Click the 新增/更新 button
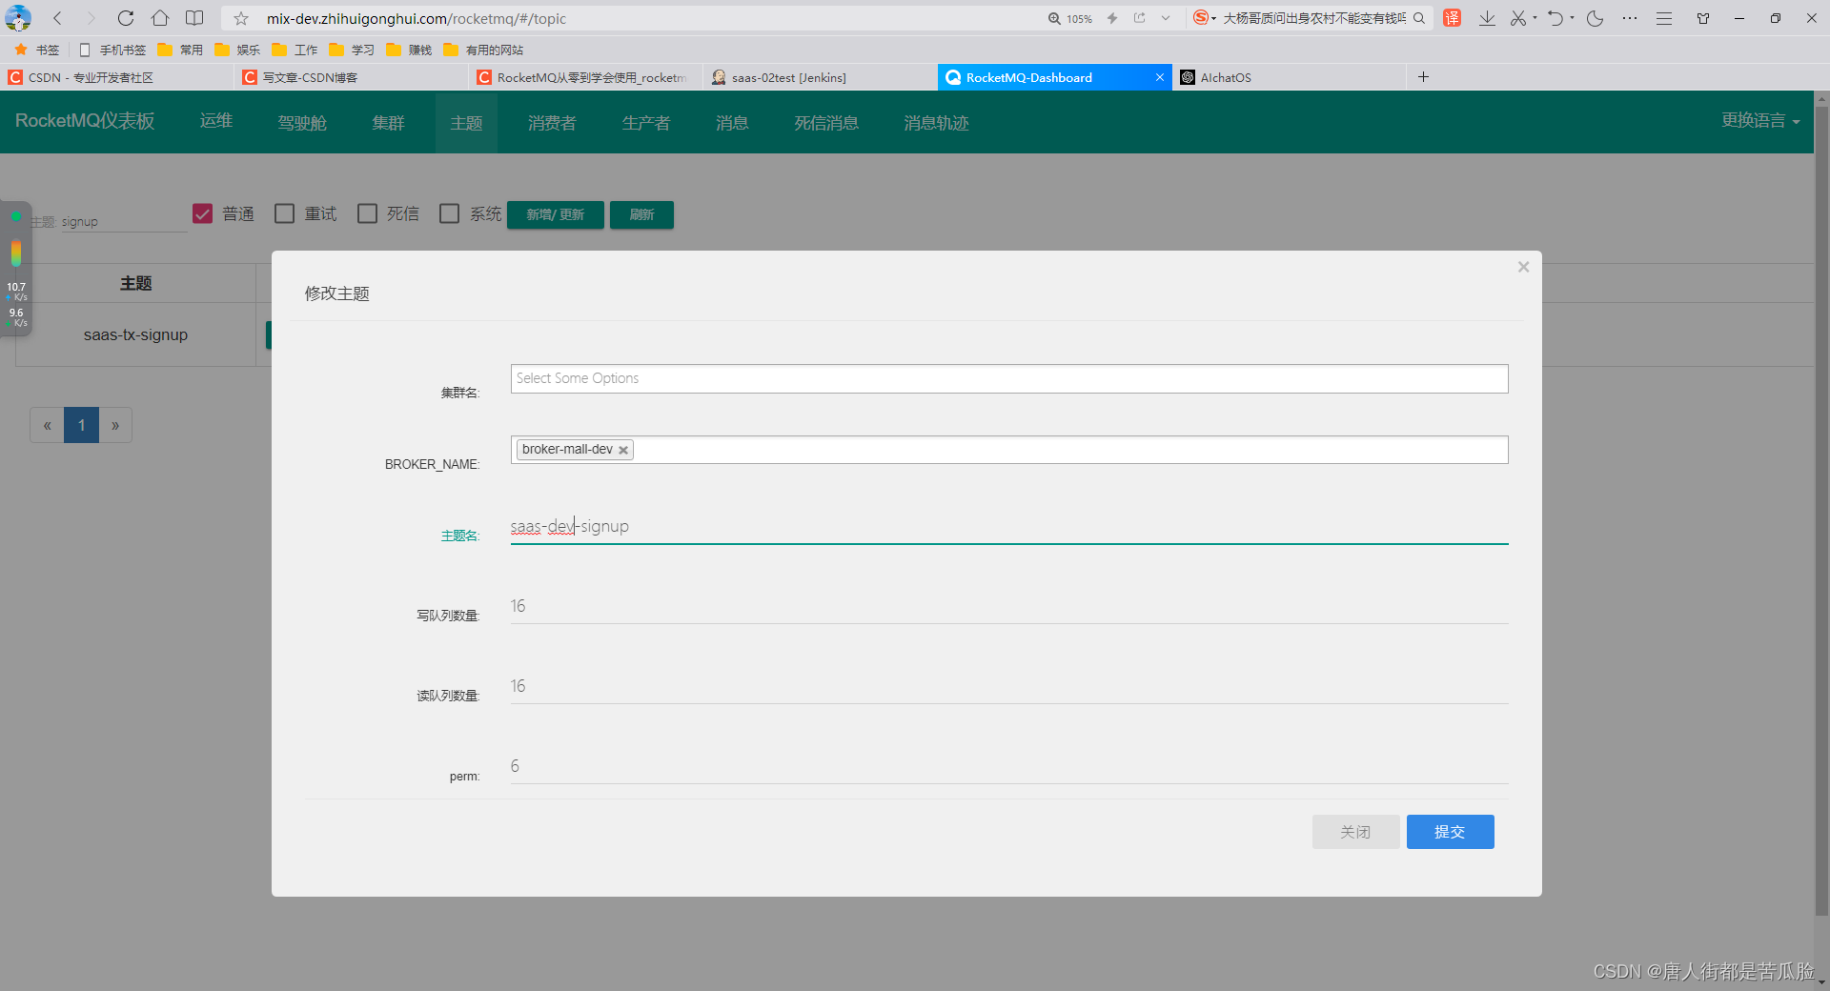 [556, 214]
